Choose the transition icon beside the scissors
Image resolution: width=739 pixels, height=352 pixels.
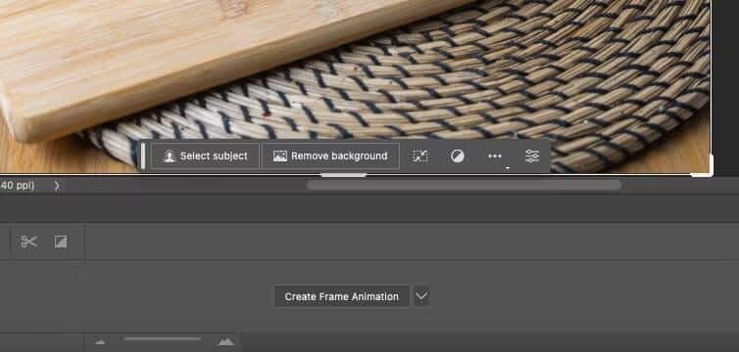click(x=61, y=242)
